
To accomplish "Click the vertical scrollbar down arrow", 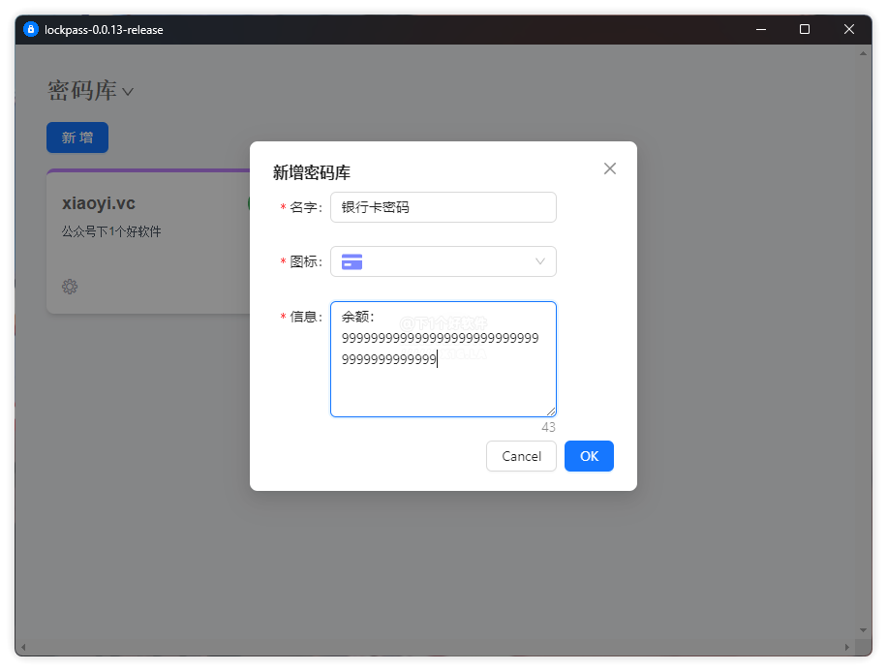I will click(x=864, y=630).
